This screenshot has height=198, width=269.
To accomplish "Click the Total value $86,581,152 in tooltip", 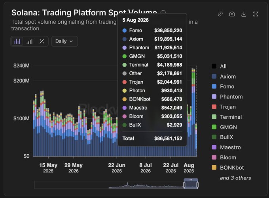I will pyautogui.click(x=168, y=138).
